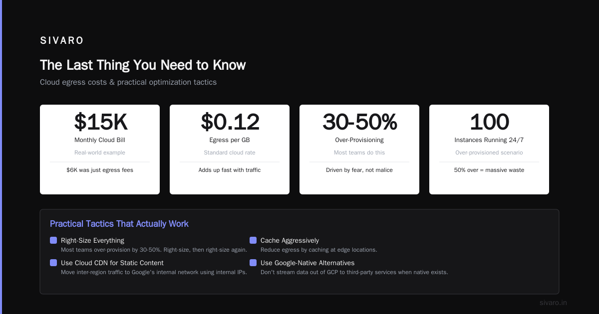Open the sivaro.in footer link
Viewport: 599px width, 314px height.
(x=553, y=303)
